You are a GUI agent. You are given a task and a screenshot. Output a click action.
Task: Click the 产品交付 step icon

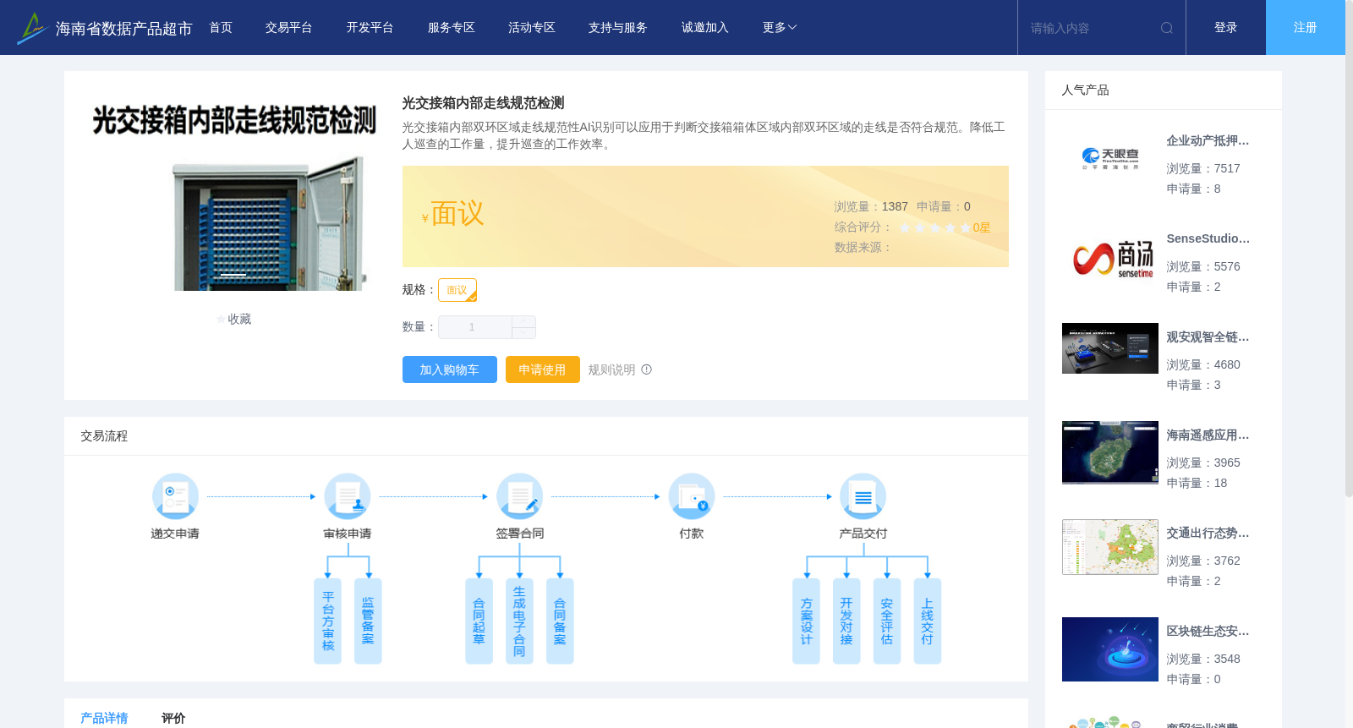863,496
